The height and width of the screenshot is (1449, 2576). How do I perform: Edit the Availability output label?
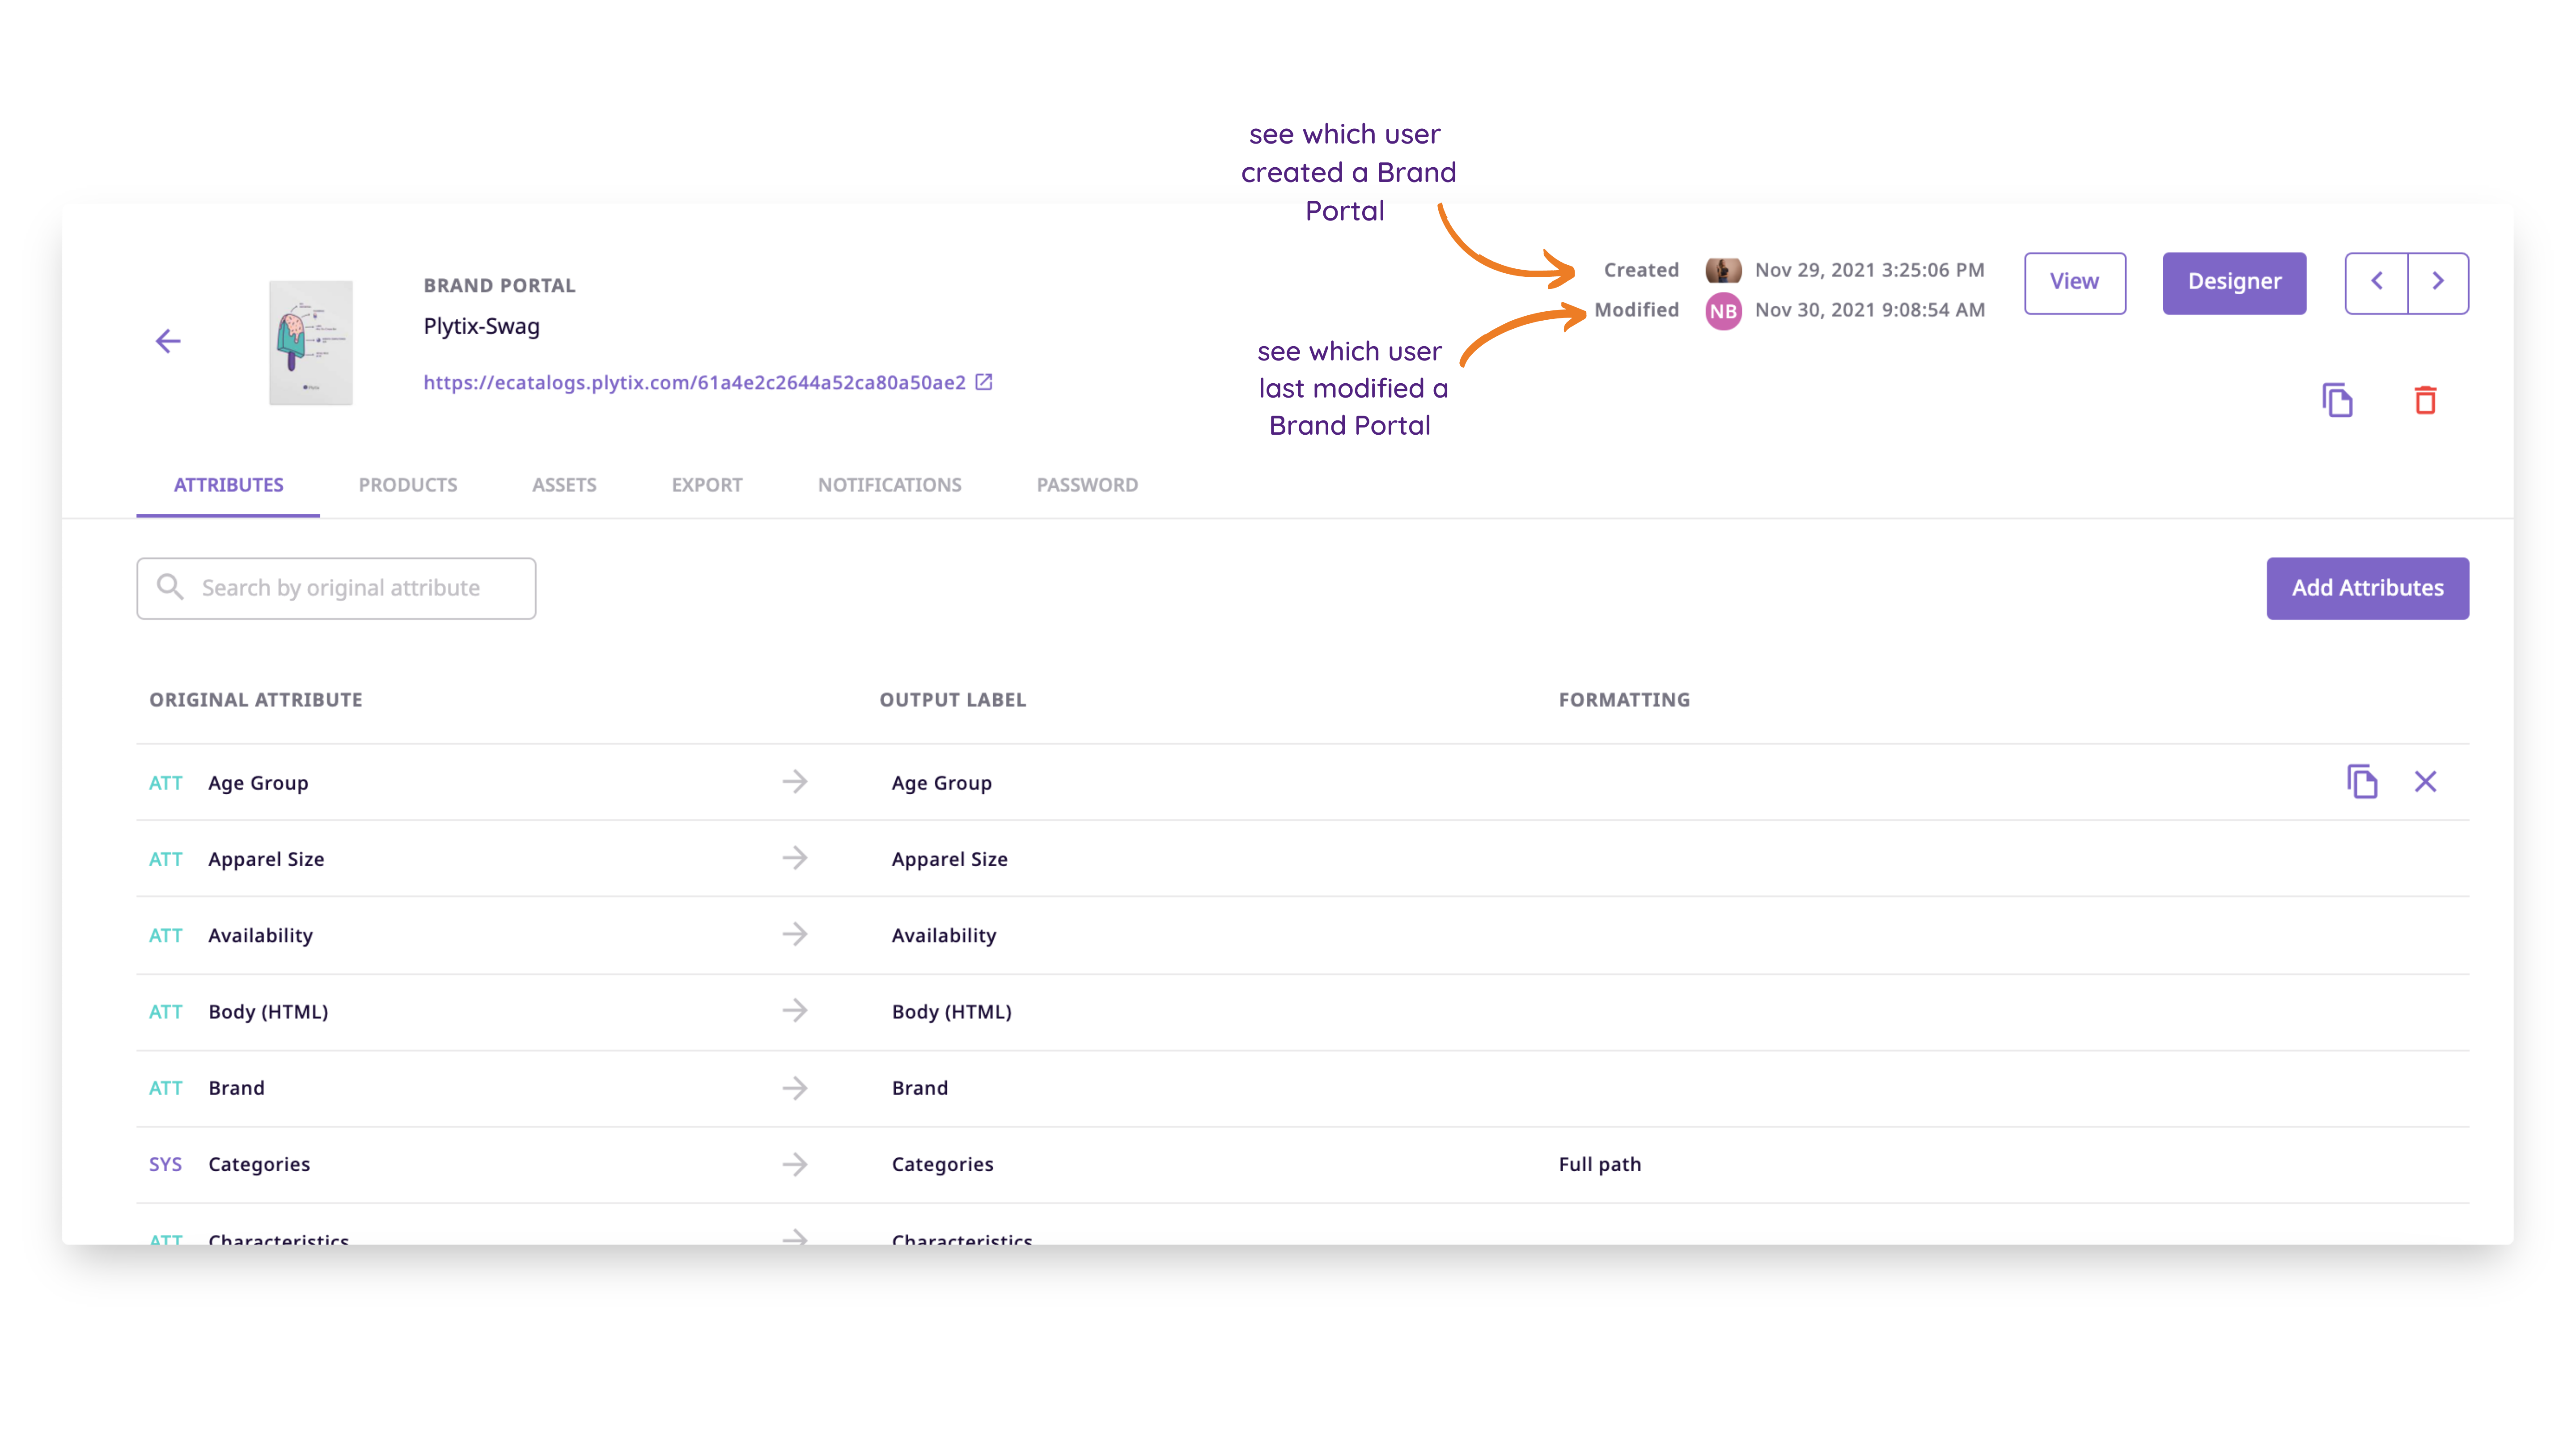coord(944,935)
